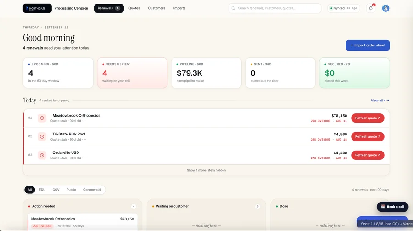
Task: Focus the search renewals input field
Action: click(275, 8)
